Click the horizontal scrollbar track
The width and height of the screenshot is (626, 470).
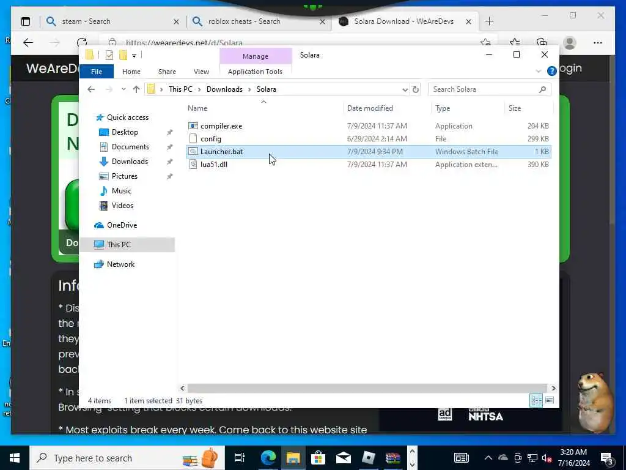(367, 388)
